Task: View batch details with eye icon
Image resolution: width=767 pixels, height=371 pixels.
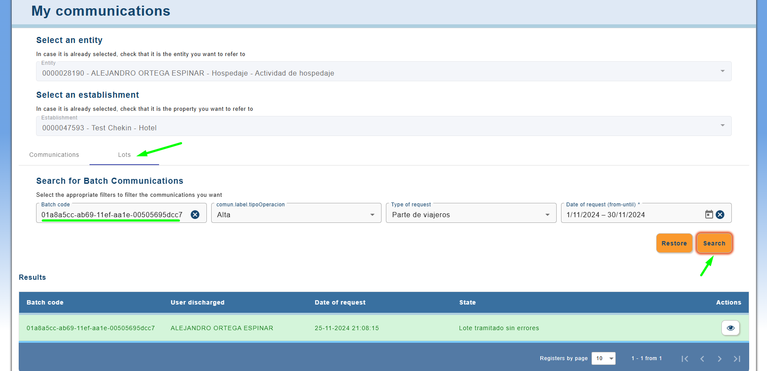Action: (730, 328)
